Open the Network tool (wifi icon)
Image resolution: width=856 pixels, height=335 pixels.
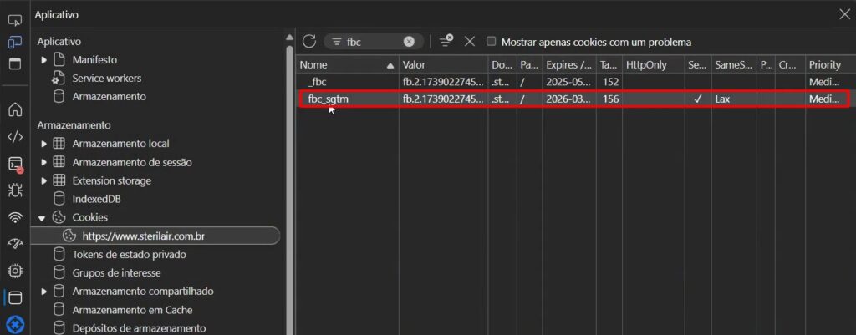tap(15, 217)
